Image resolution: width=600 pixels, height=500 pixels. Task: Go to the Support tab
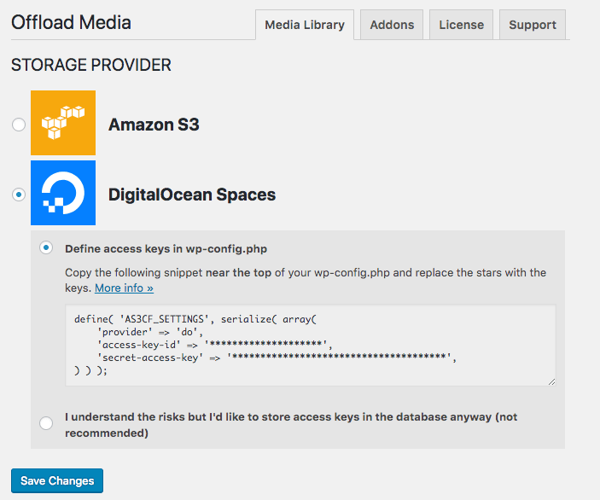pos(533,25)
